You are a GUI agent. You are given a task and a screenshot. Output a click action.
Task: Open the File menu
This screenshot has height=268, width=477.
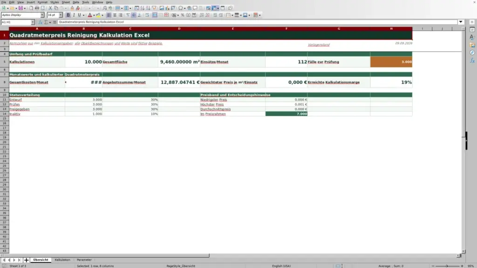click(4, 2)
